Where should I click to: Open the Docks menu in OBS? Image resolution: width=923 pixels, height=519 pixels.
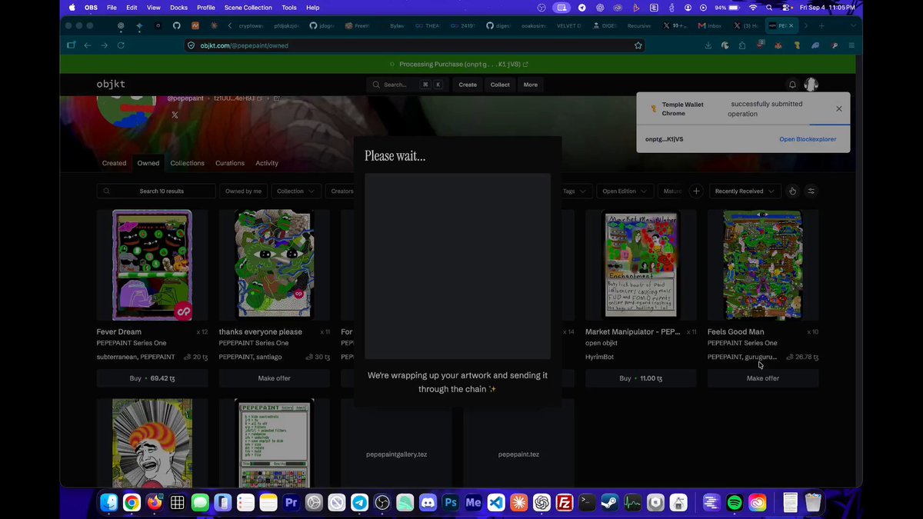click(x=178, y=7)
